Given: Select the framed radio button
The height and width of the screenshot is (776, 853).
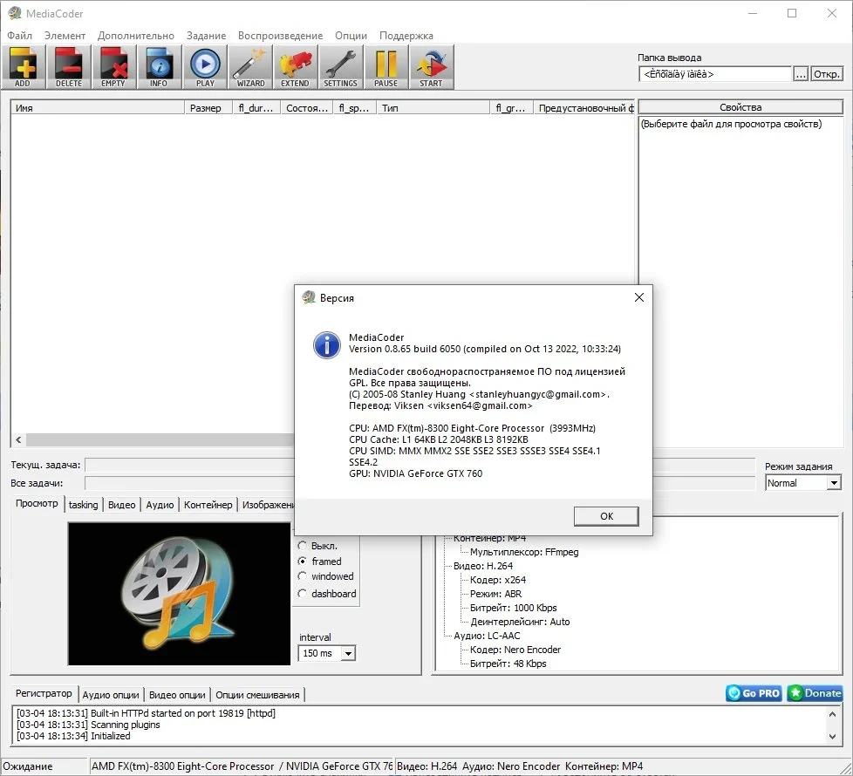Looking at the screenshot, I should tap(303, 562).
